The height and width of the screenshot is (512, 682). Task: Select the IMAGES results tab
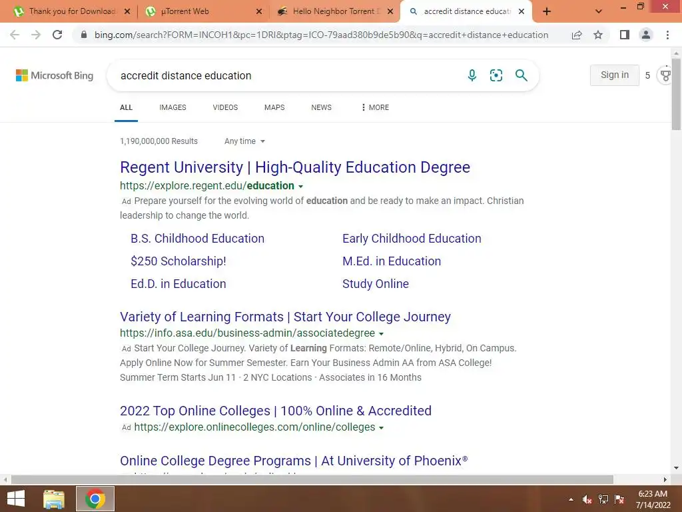point(172,107)
